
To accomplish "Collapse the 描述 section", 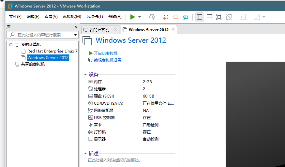I will click(x=85, y=153).
